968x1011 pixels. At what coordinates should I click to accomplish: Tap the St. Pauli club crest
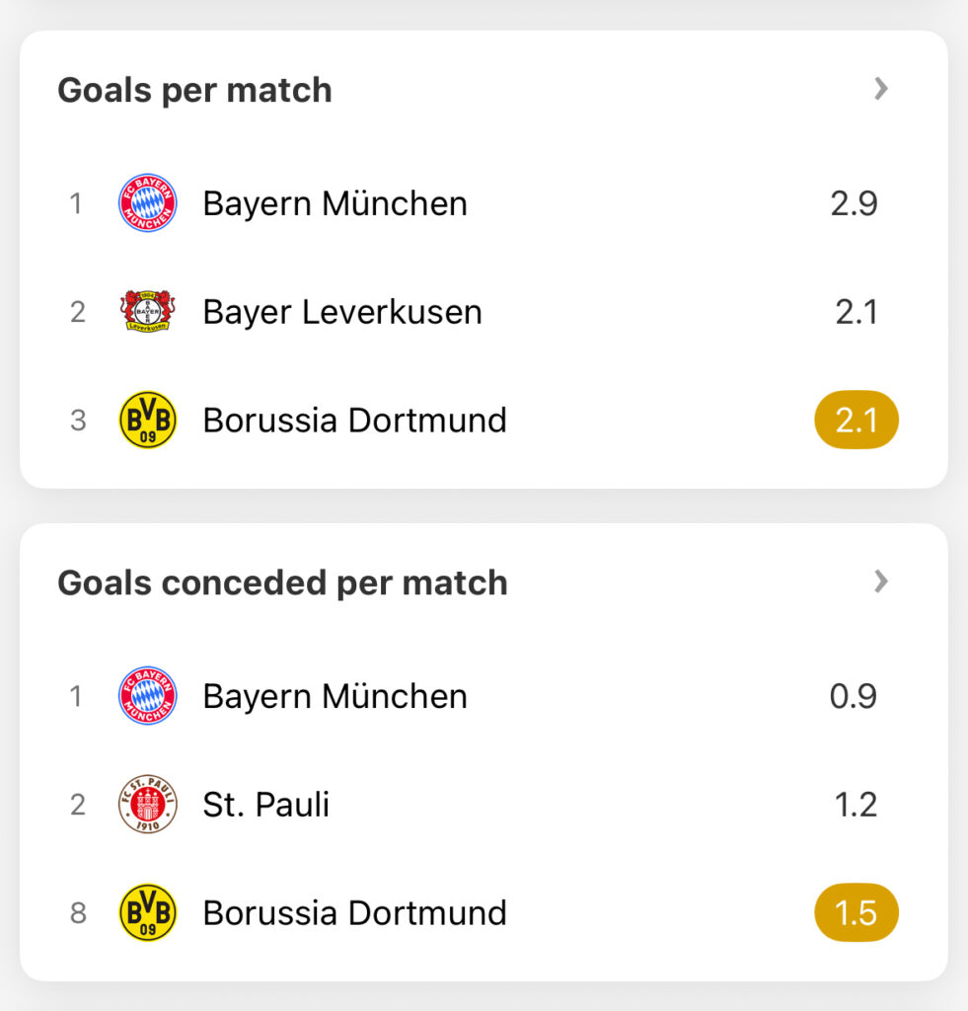pos(148,804)
